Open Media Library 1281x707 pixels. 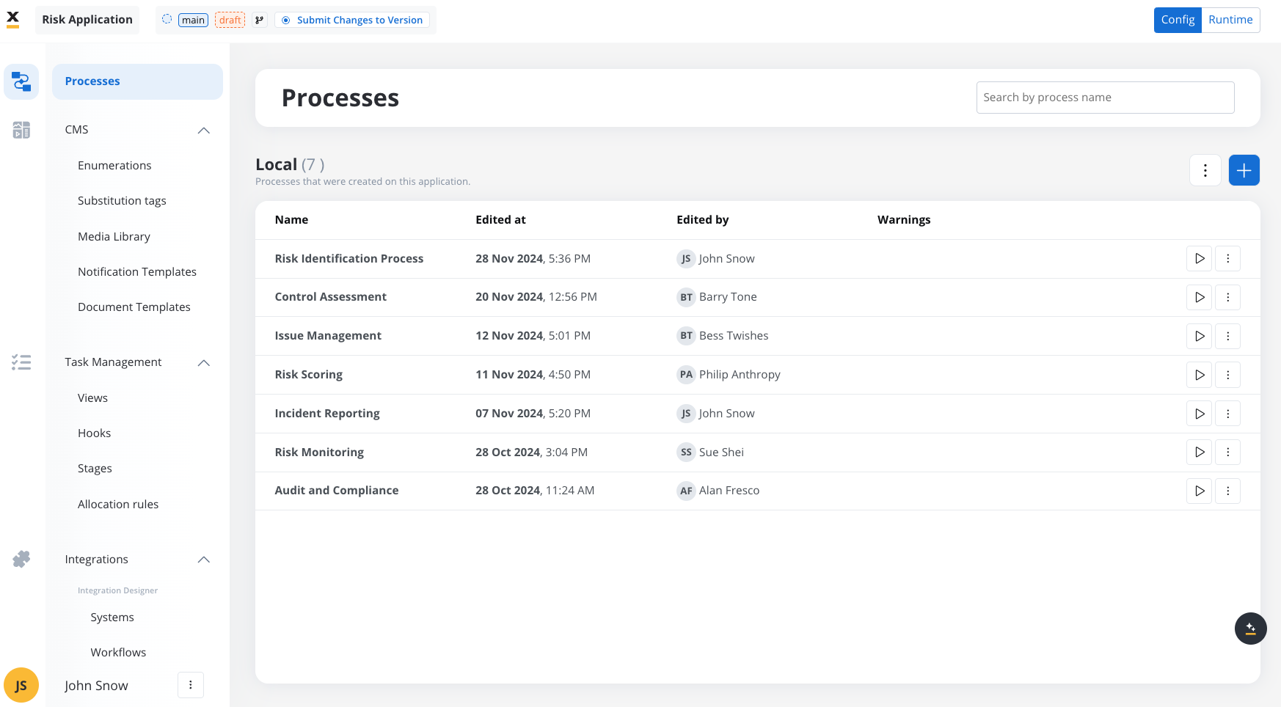point(114,237)
